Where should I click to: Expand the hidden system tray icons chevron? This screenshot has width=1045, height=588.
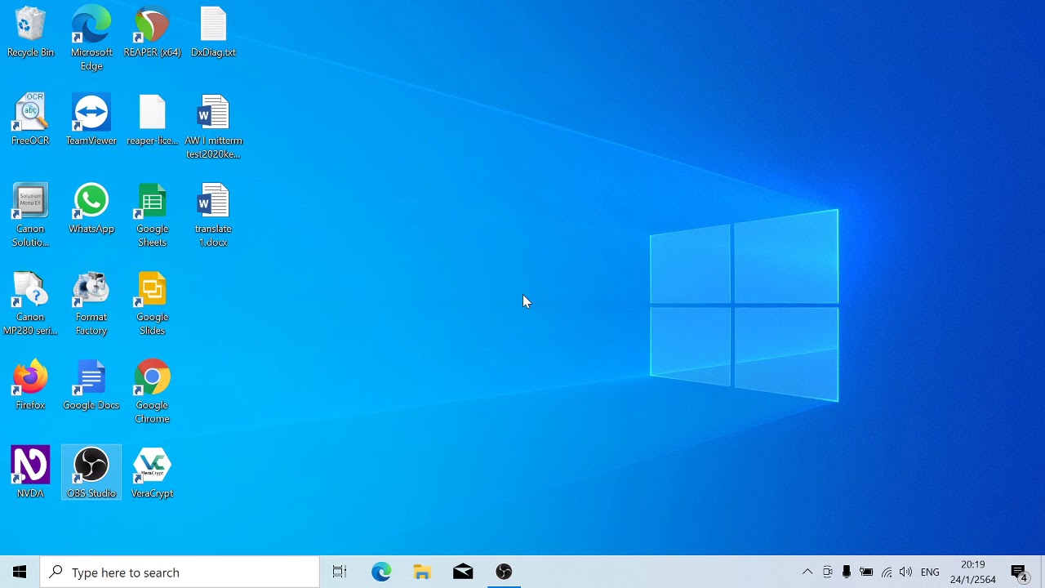tap(807, 572)
